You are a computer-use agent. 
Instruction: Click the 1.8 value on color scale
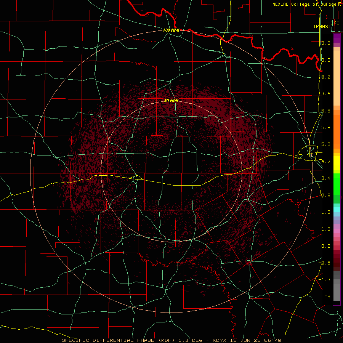[x=326, y=212]
